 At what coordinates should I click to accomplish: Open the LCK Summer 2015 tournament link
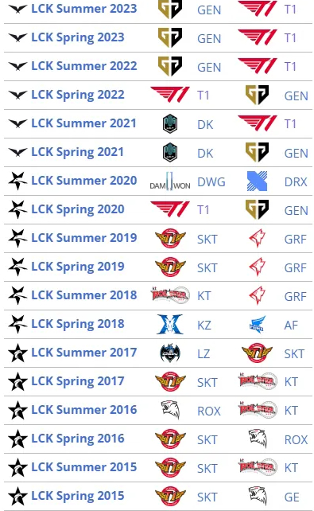84,467
